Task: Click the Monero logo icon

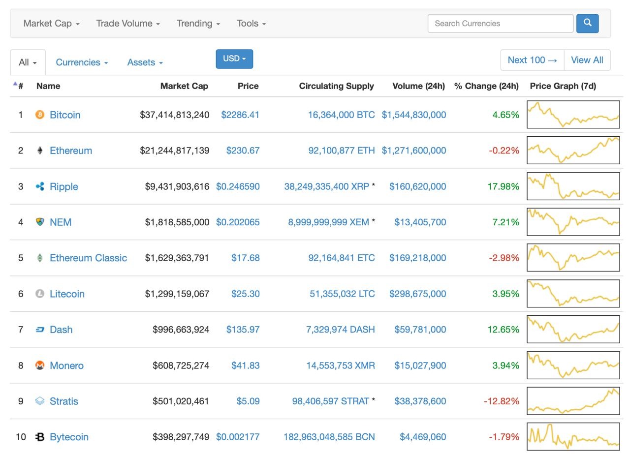Action: (x=40, y=365)
